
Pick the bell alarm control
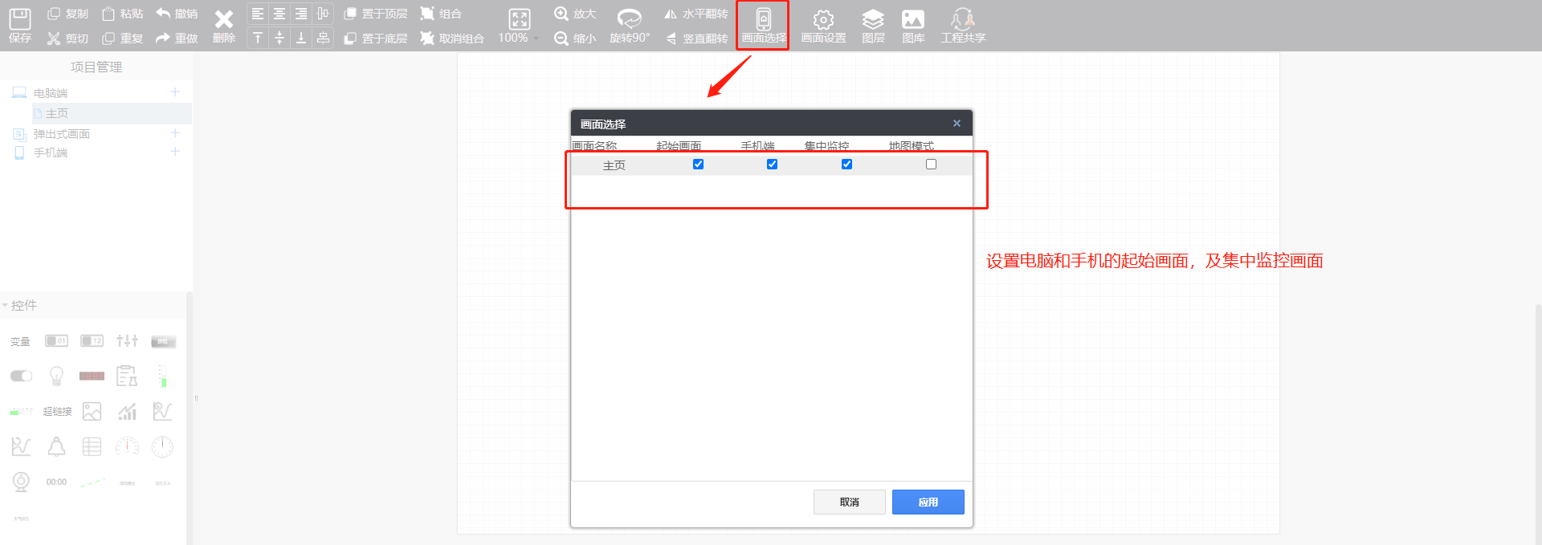tap(56, 446)
